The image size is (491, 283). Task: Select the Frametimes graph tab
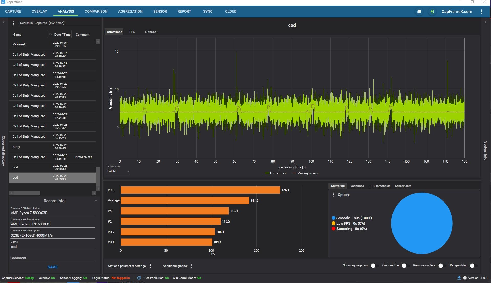click(x=114, y=32)
